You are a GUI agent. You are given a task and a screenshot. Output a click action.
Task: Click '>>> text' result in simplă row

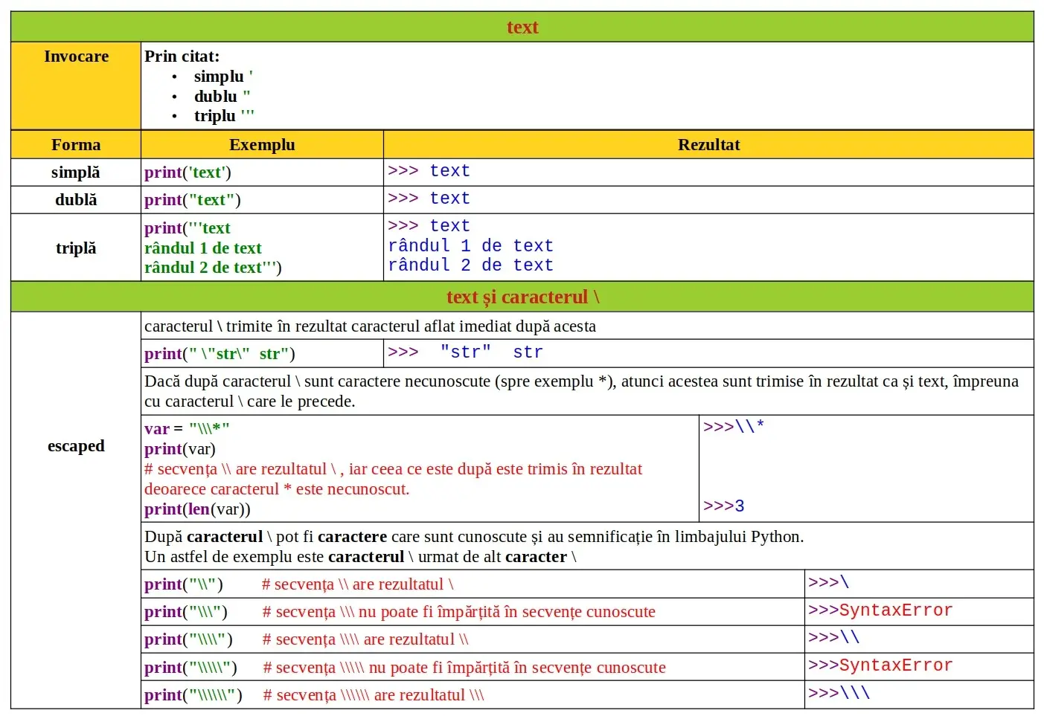429,171
